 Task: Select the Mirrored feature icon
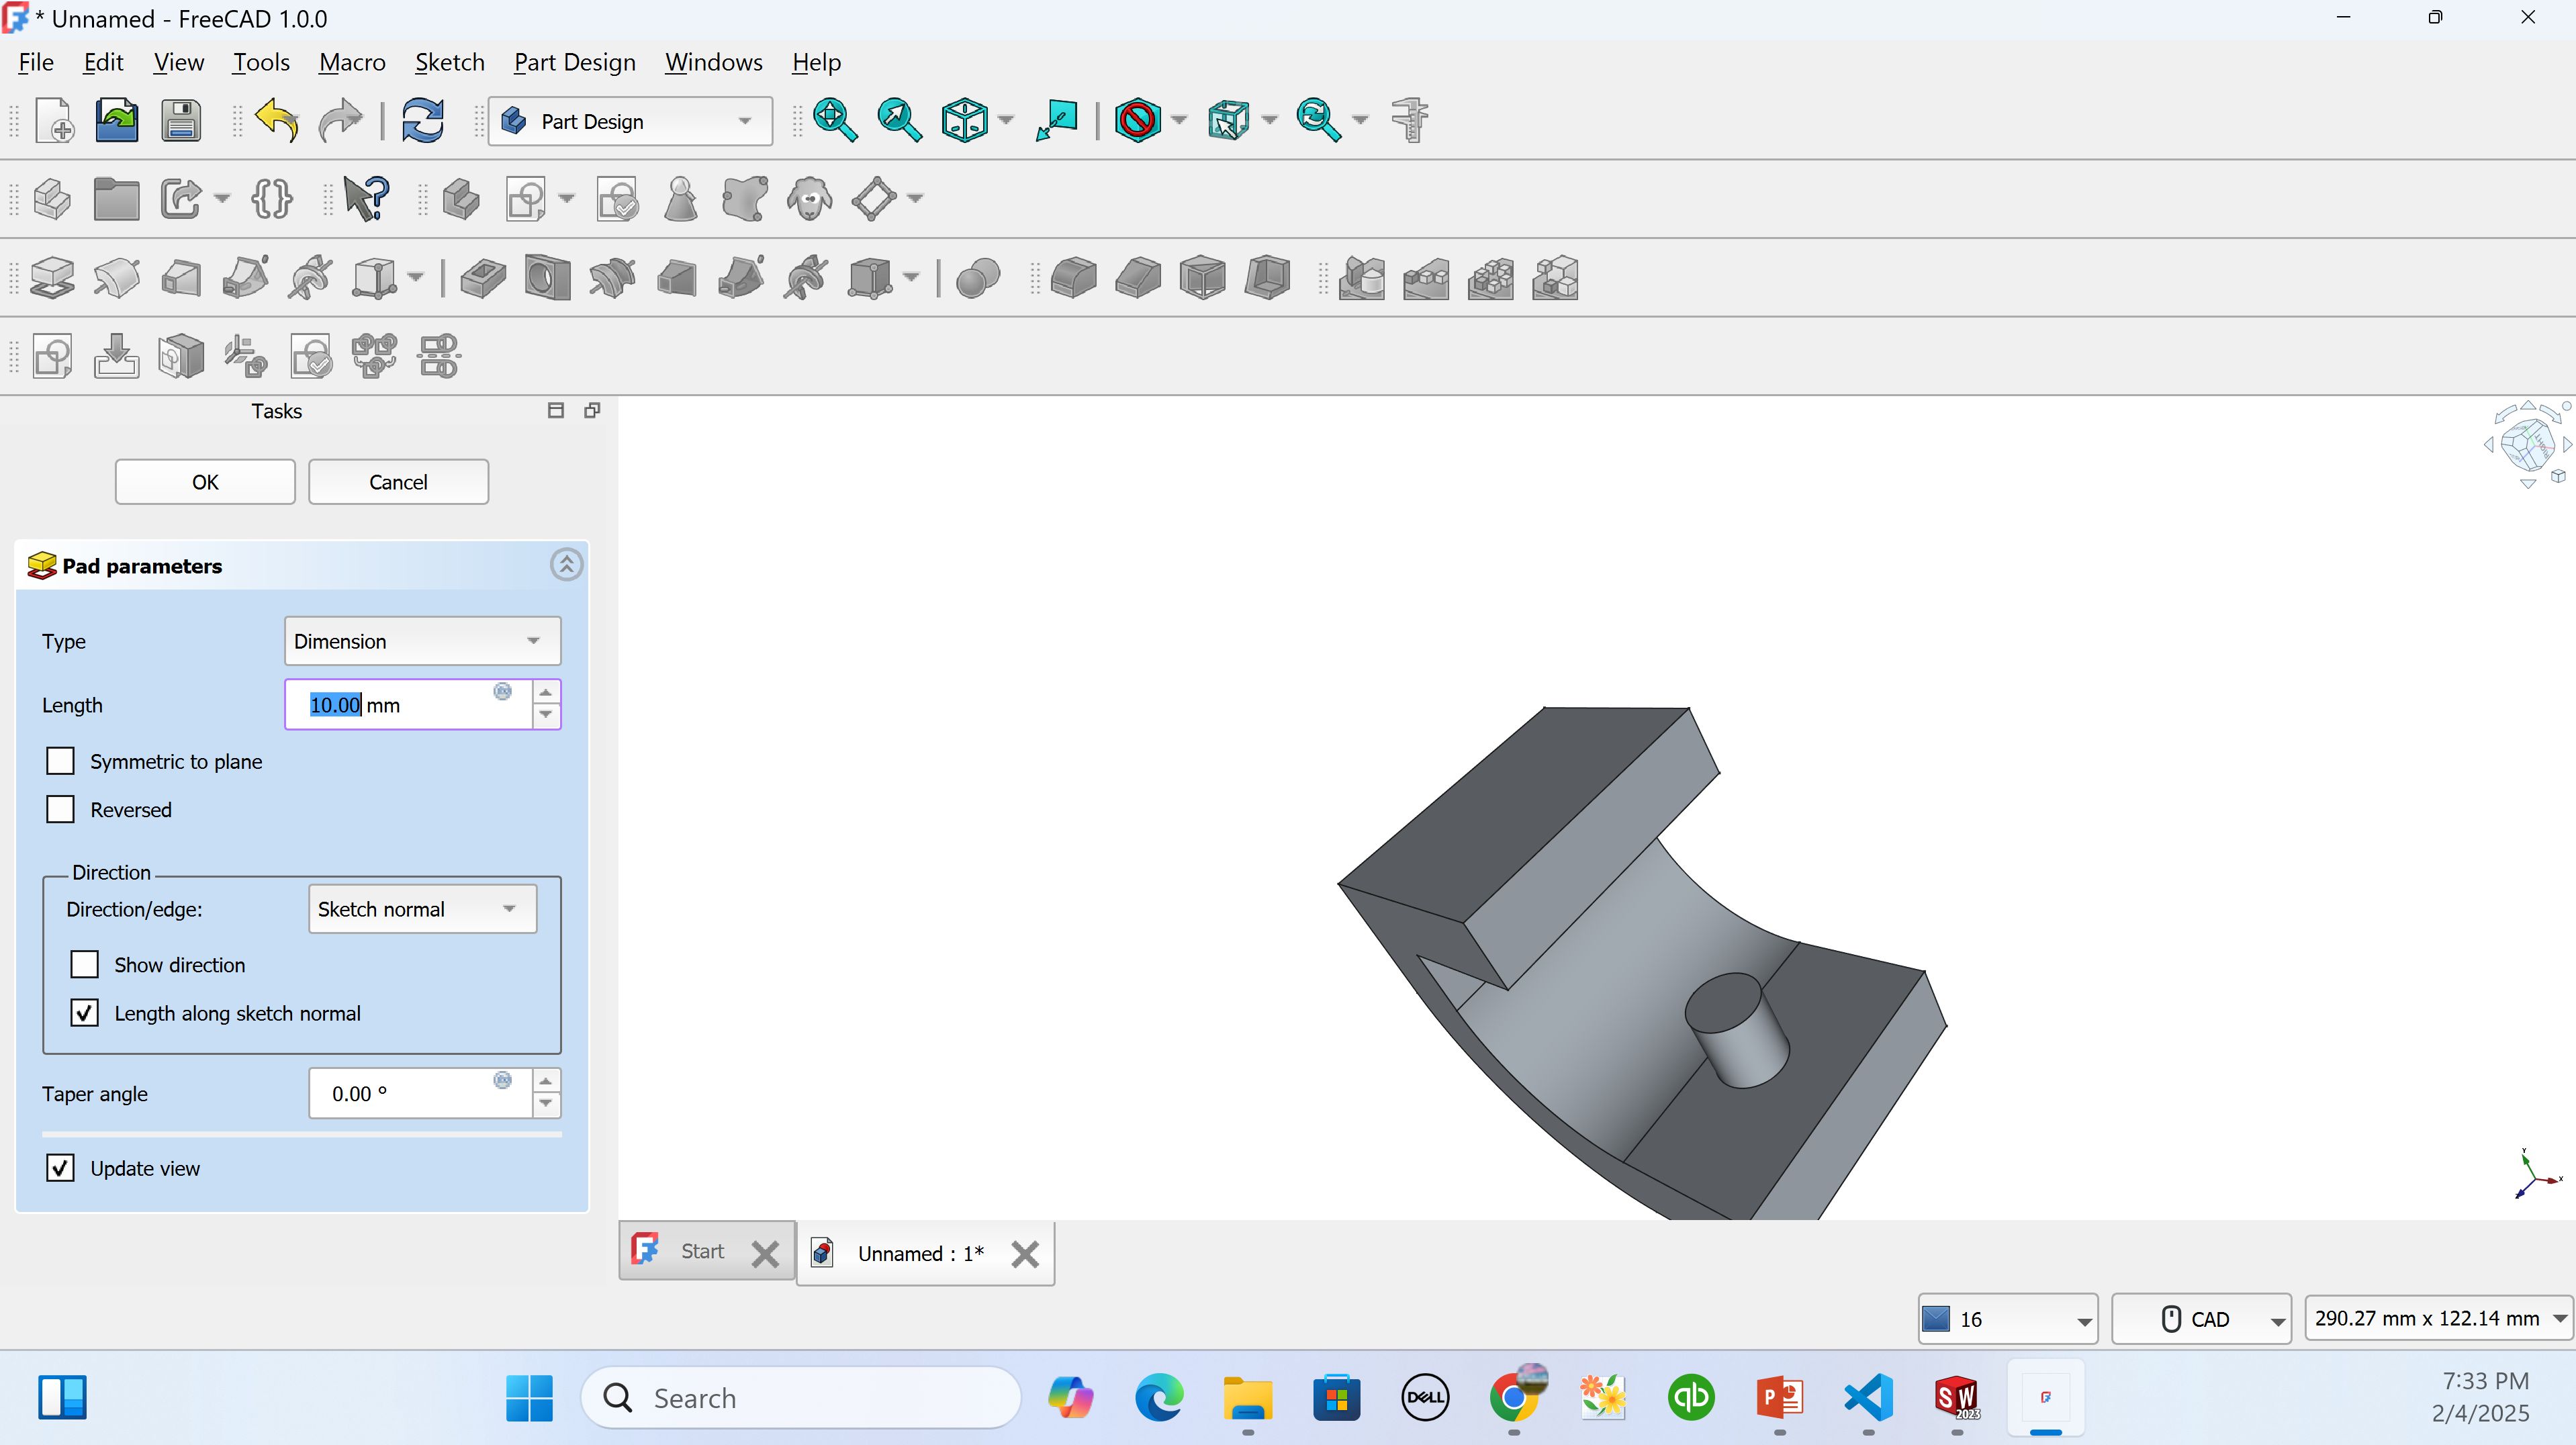[1362, 278]
